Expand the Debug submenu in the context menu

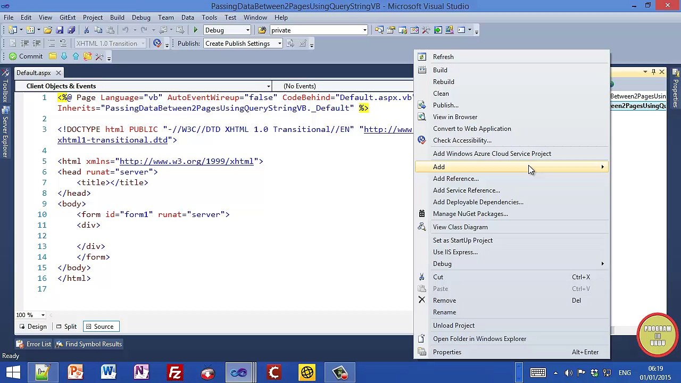pos(512,264)
